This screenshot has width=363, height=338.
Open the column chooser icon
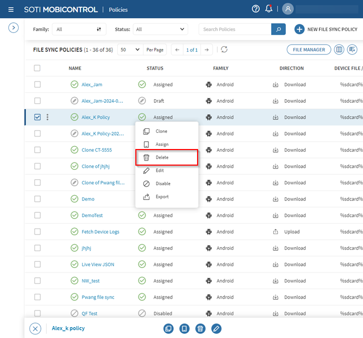pyautogui.click(x=339, y=50)
